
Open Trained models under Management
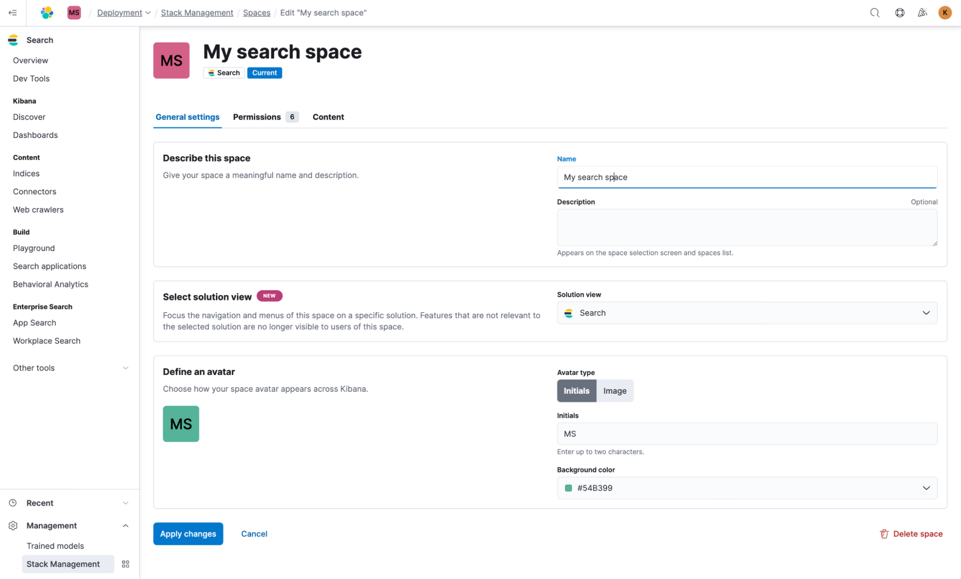(x=55, y=546)
